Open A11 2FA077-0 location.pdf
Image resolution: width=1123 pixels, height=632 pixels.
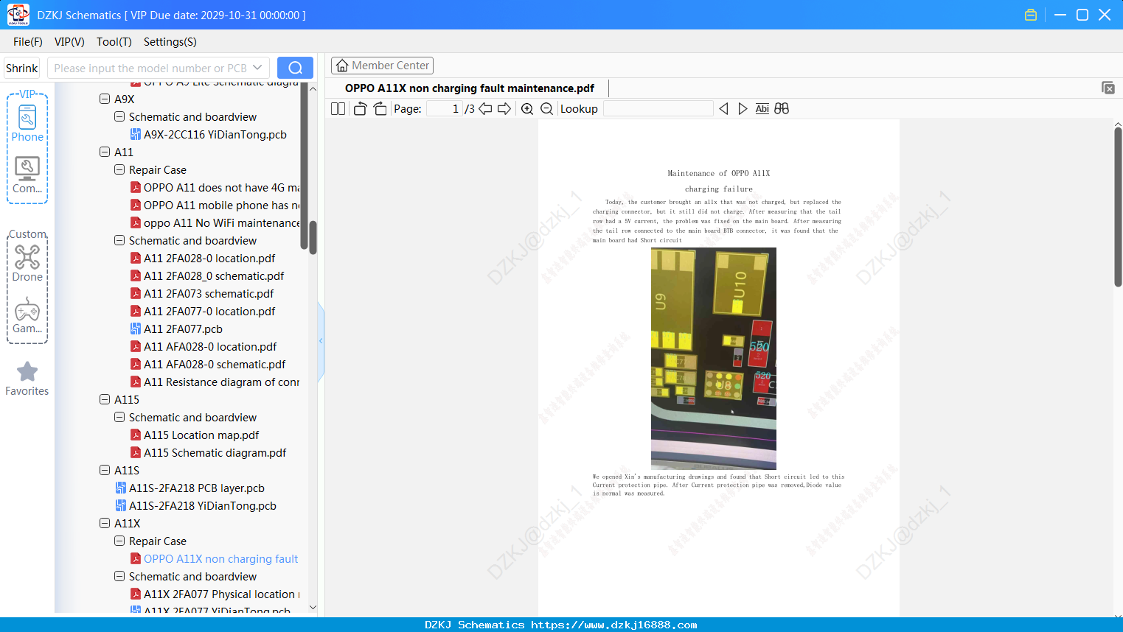point(209,312)
